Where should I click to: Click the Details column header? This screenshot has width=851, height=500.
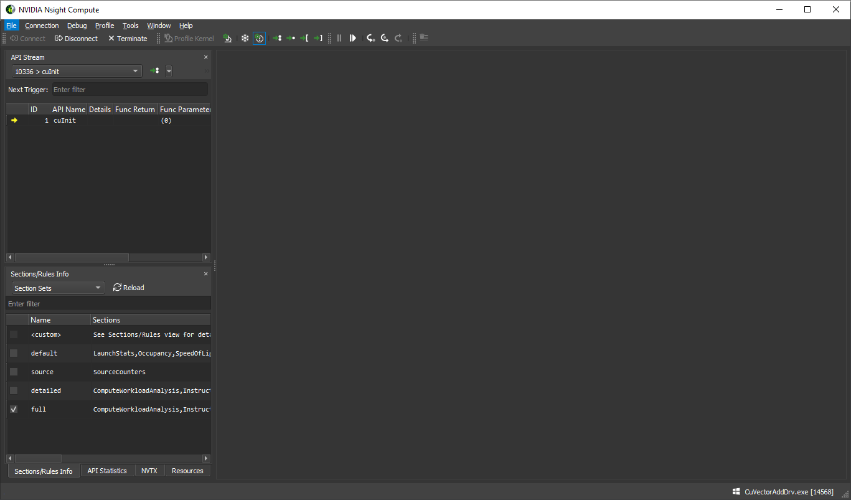100,110
